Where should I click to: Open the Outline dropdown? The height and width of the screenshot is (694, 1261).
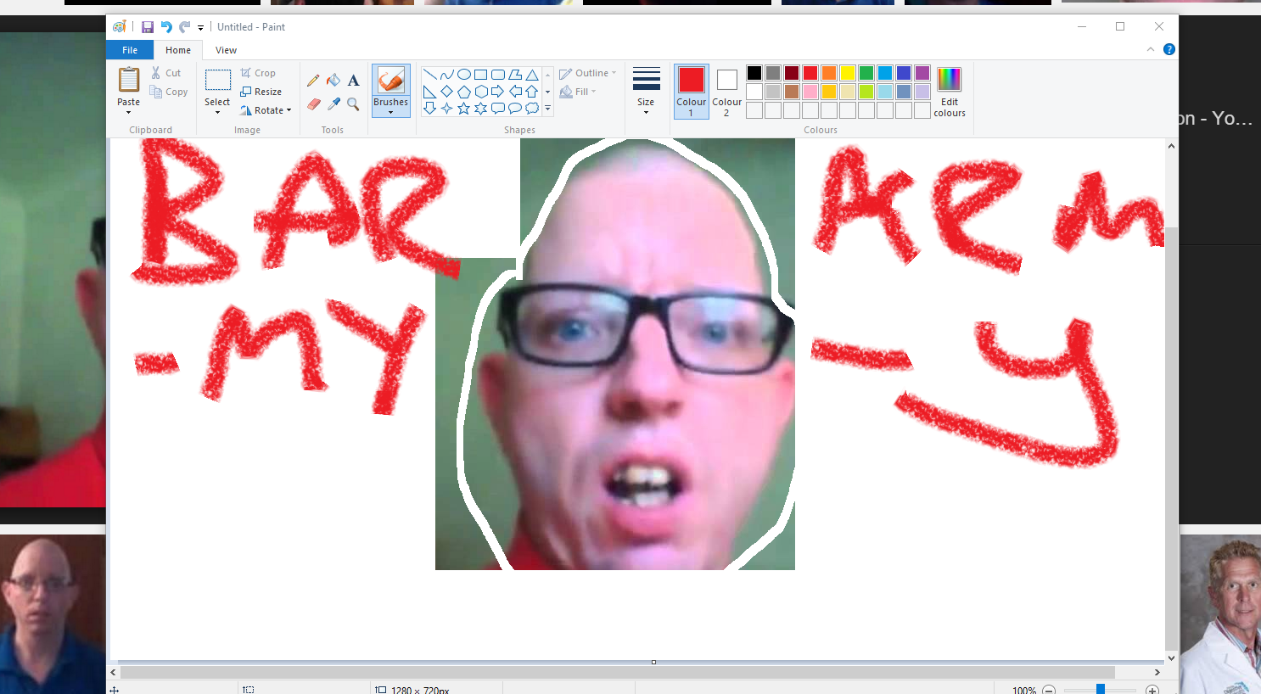coord(588,73)
